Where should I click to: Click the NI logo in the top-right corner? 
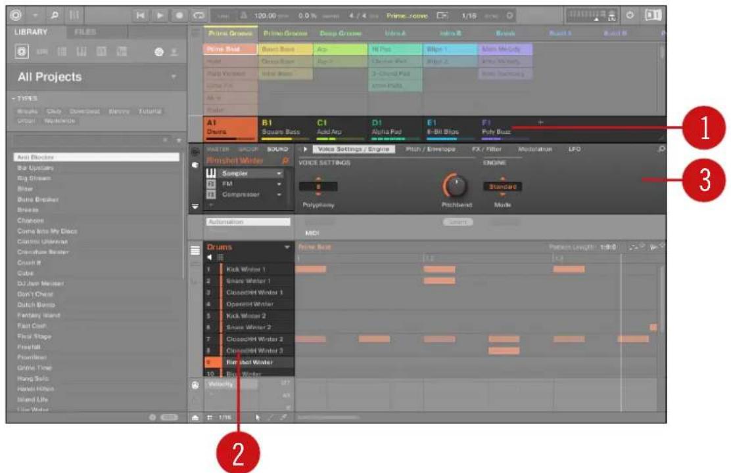[653, 15]
